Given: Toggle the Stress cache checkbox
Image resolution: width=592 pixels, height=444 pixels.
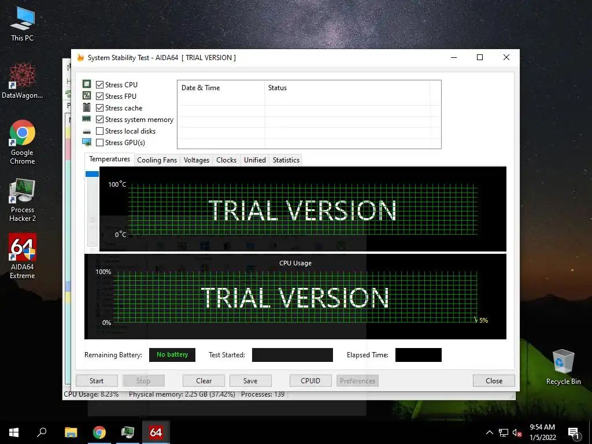Looking at the screenshot, I should tap(99, 108).
